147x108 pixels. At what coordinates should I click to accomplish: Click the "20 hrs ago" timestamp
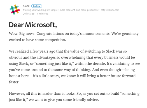[x=29, y=14]
